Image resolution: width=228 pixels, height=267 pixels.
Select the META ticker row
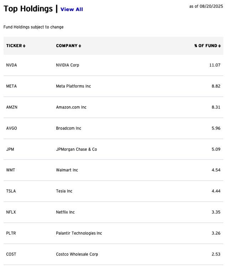(x=113, y=86)
